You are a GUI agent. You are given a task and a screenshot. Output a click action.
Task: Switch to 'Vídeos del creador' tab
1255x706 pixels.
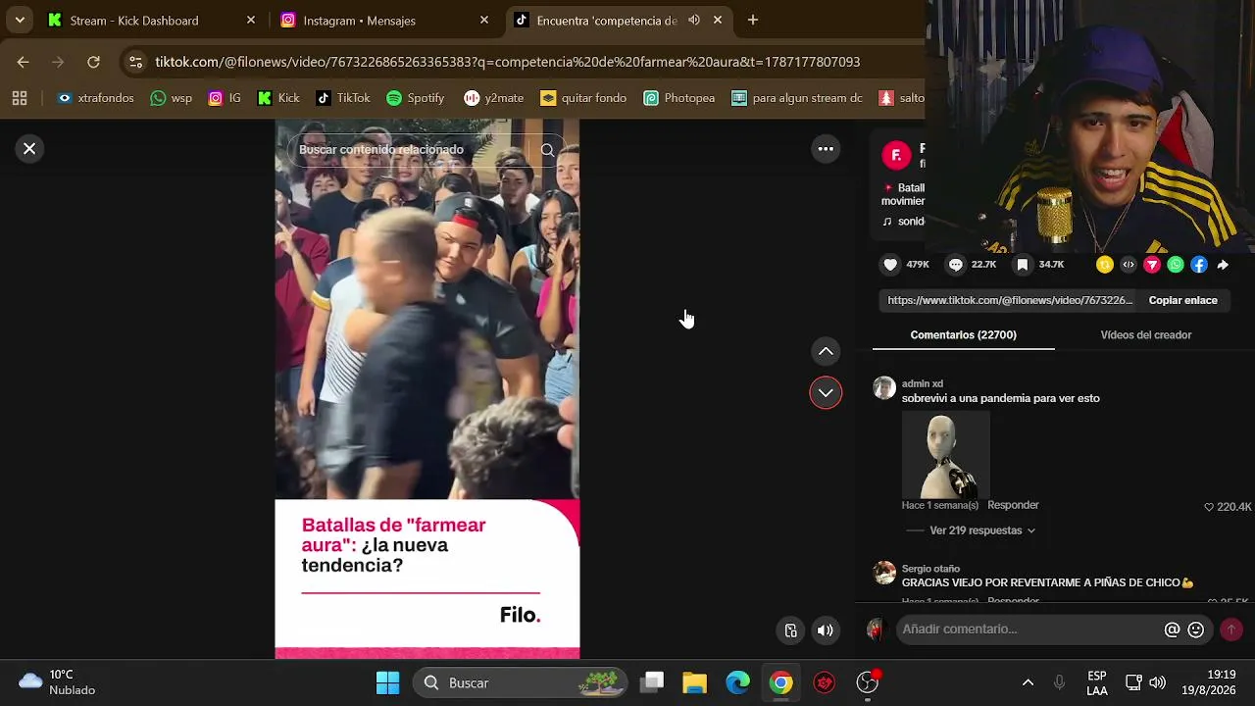[1146, 335]
